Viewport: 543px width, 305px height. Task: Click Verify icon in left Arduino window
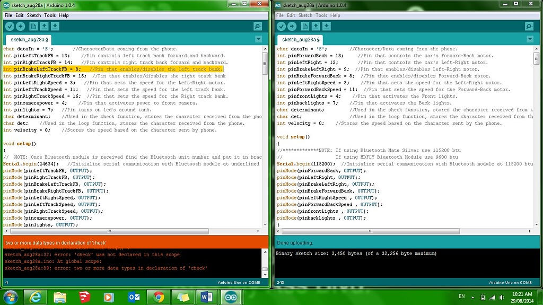tap(9, 27)
